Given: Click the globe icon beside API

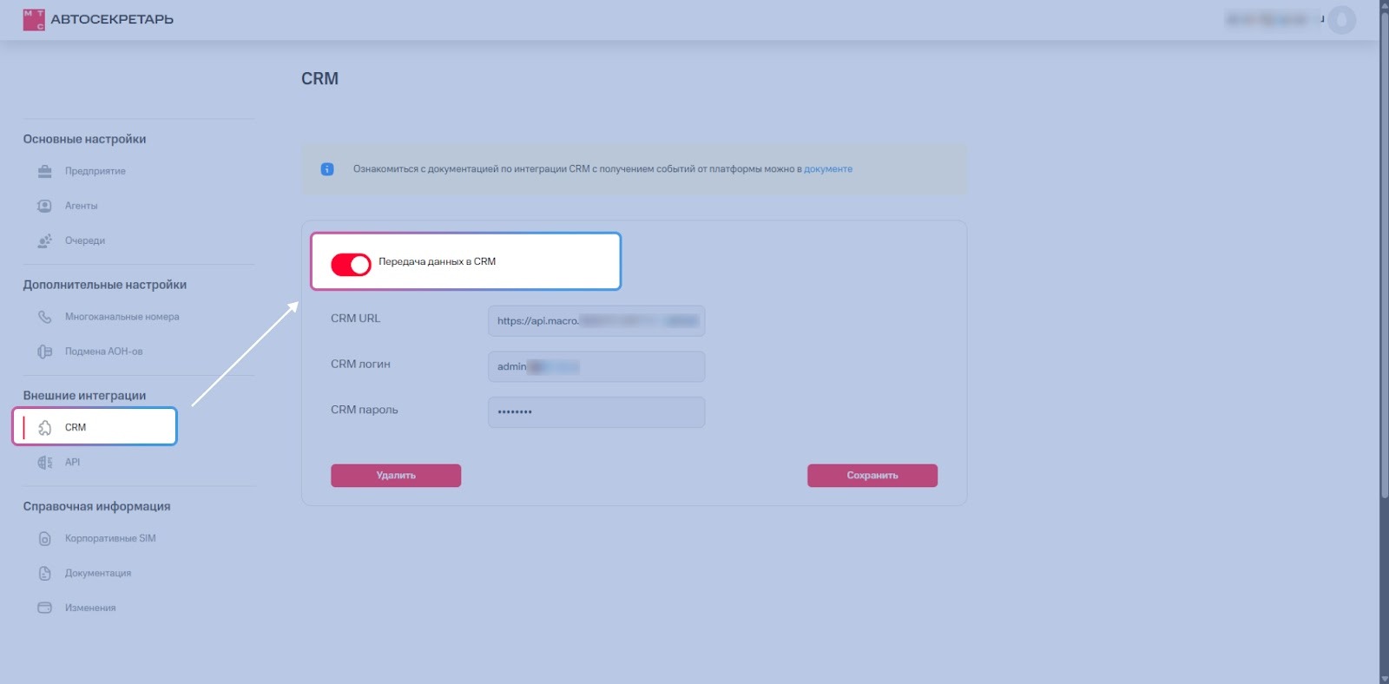Looking at the screenshot, I should coord(44,463).
